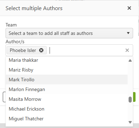Expand the Select a team combo box

click(x=69, y=33)
